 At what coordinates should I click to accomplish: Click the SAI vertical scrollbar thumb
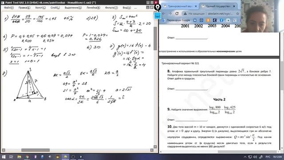click(155, 38)
